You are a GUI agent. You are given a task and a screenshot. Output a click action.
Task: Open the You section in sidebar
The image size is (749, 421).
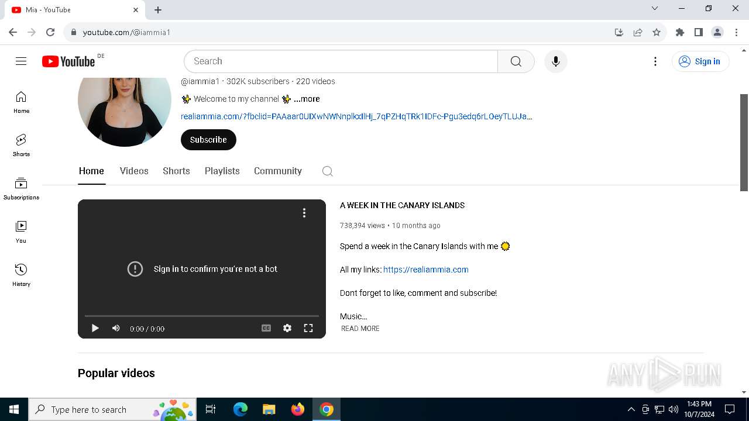tap(21, 232)
